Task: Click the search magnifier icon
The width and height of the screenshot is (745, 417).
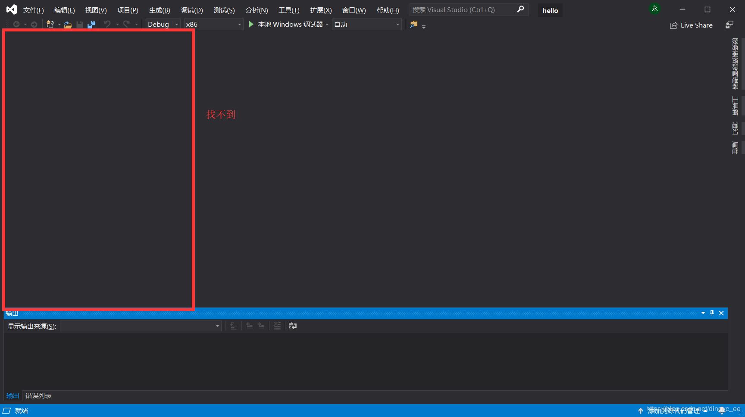Action: click(521, 9)
